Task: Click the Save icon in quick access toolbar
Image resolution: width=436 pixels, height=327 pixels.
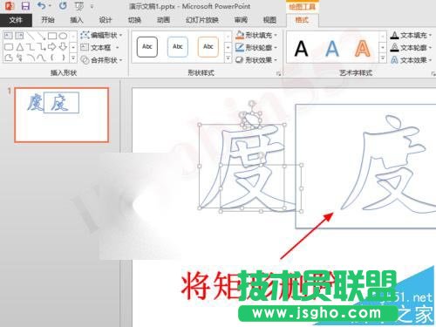Action: 25,6
